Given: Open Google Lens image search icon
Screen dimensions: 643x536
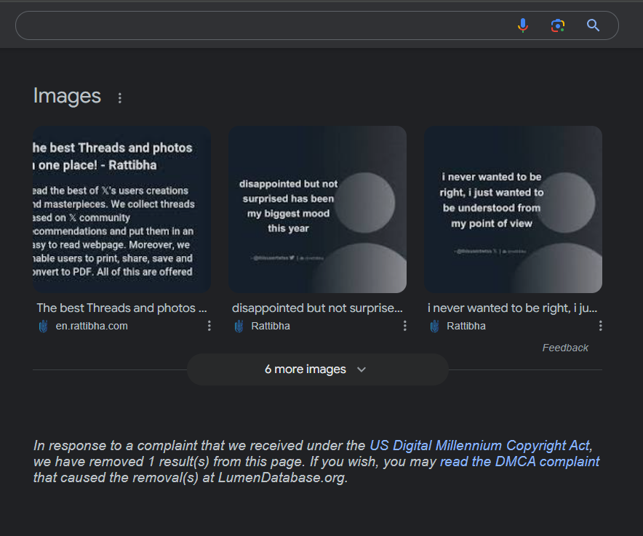Looking at the screenshot, I should [558, 25].
